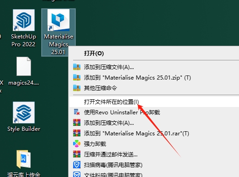Click the shield icon beside 文件粉碎

click(77, 174)
